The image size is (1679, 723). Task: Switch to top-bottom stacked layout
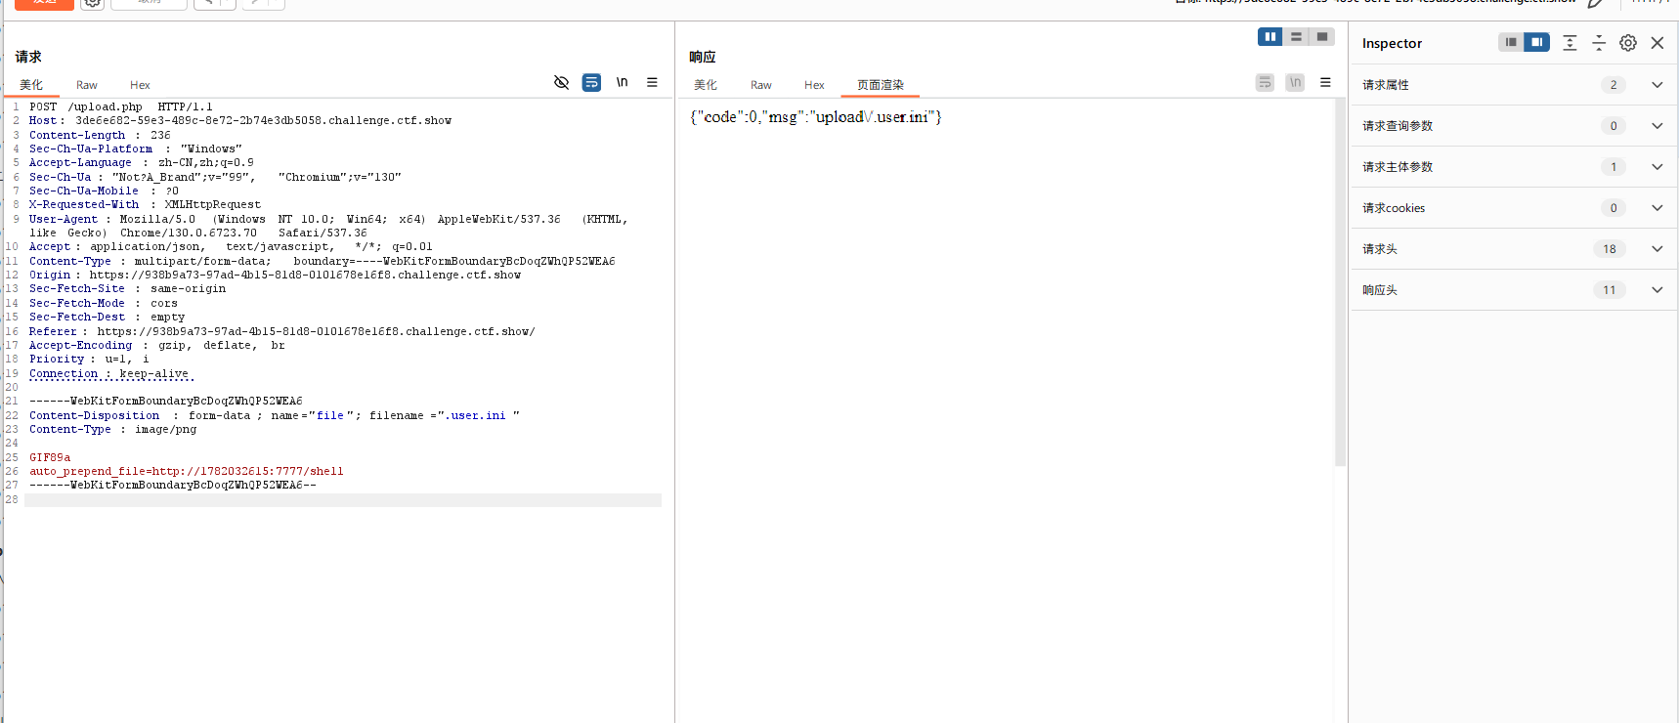[1296, 37]
